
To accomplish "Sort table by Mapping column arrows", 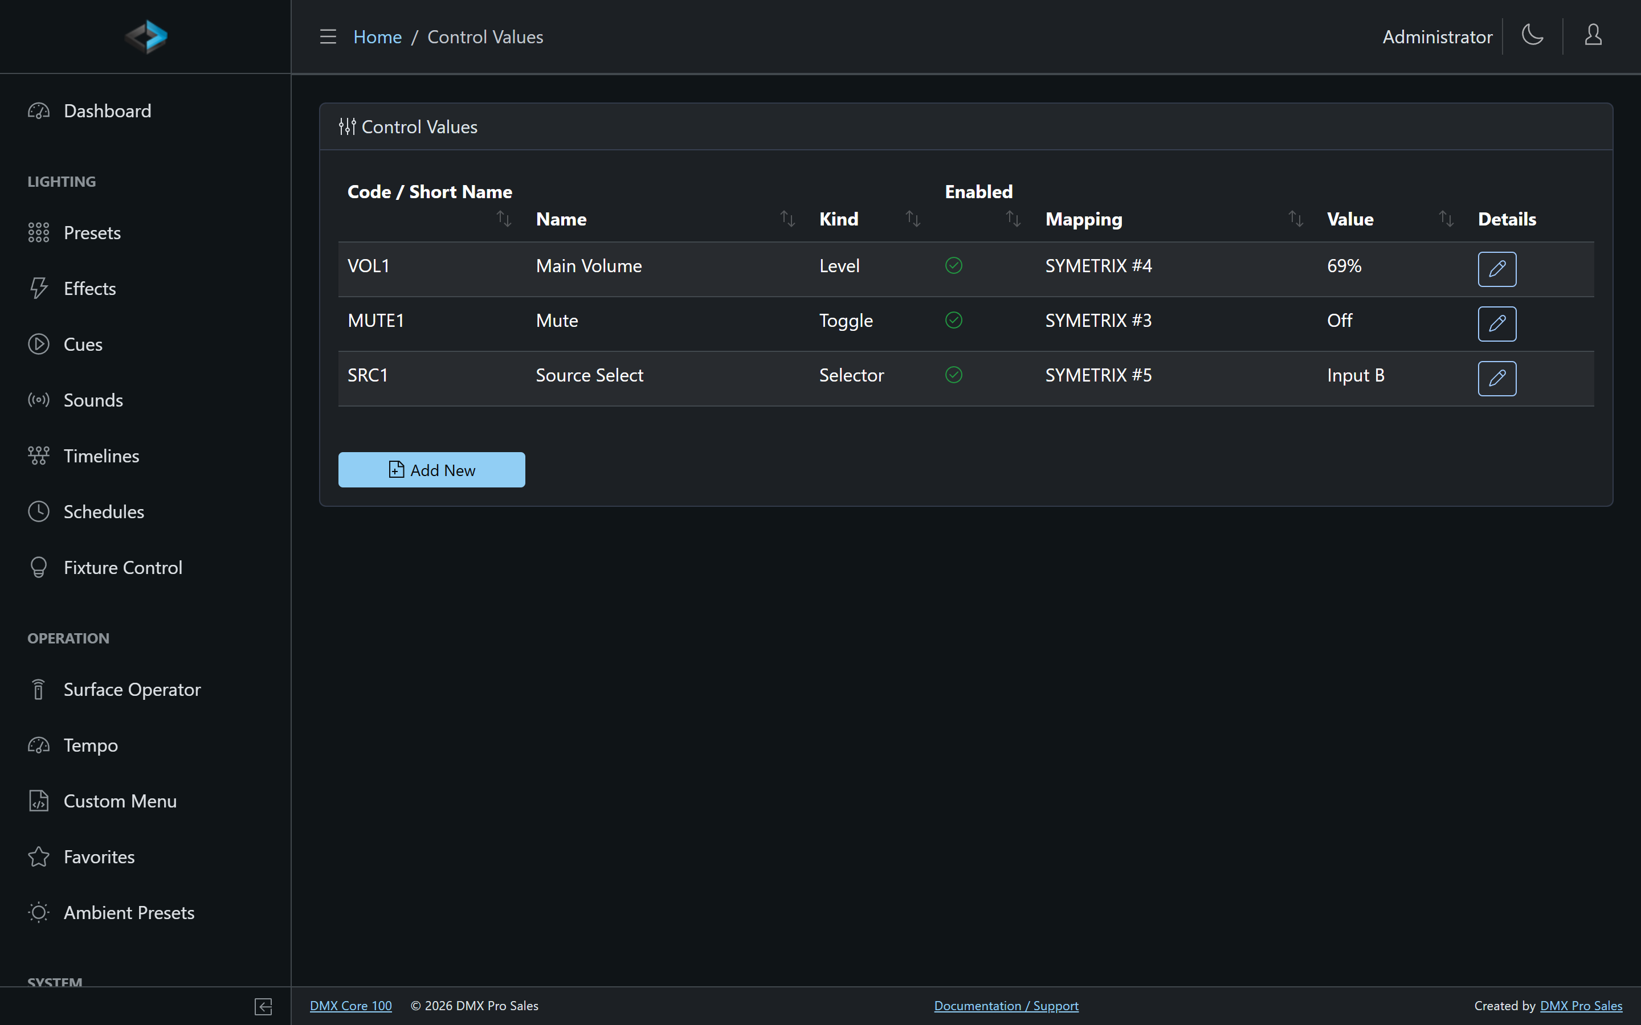I will click(1296, 218).
